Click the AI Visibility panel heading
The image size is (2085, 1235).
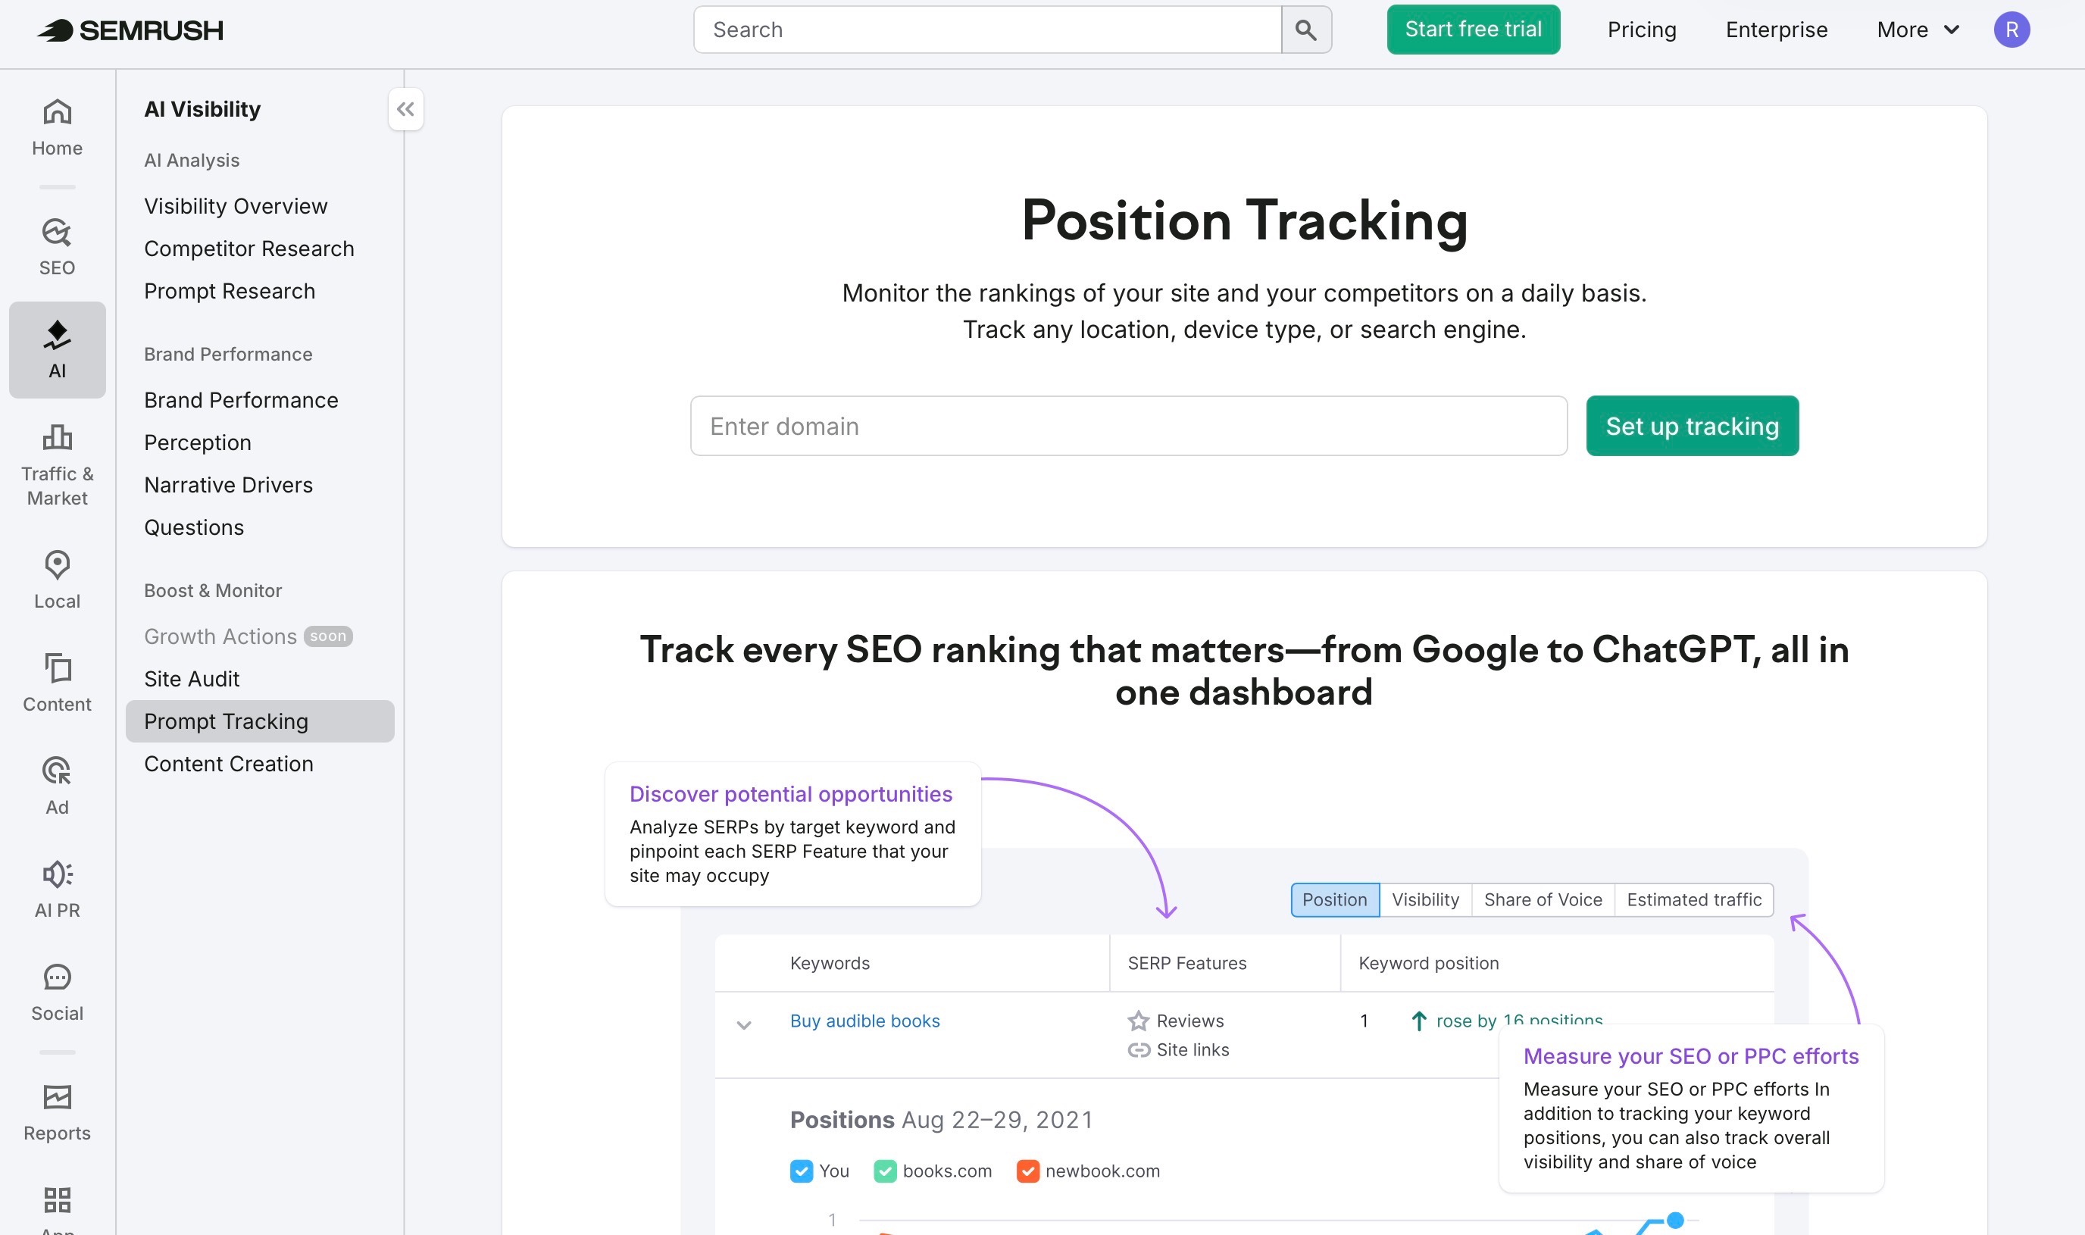202,109
